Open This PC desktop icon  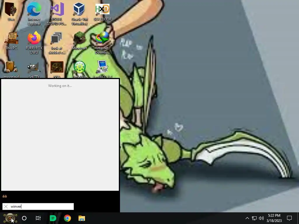pyautogui.click(x=11, y=41)
